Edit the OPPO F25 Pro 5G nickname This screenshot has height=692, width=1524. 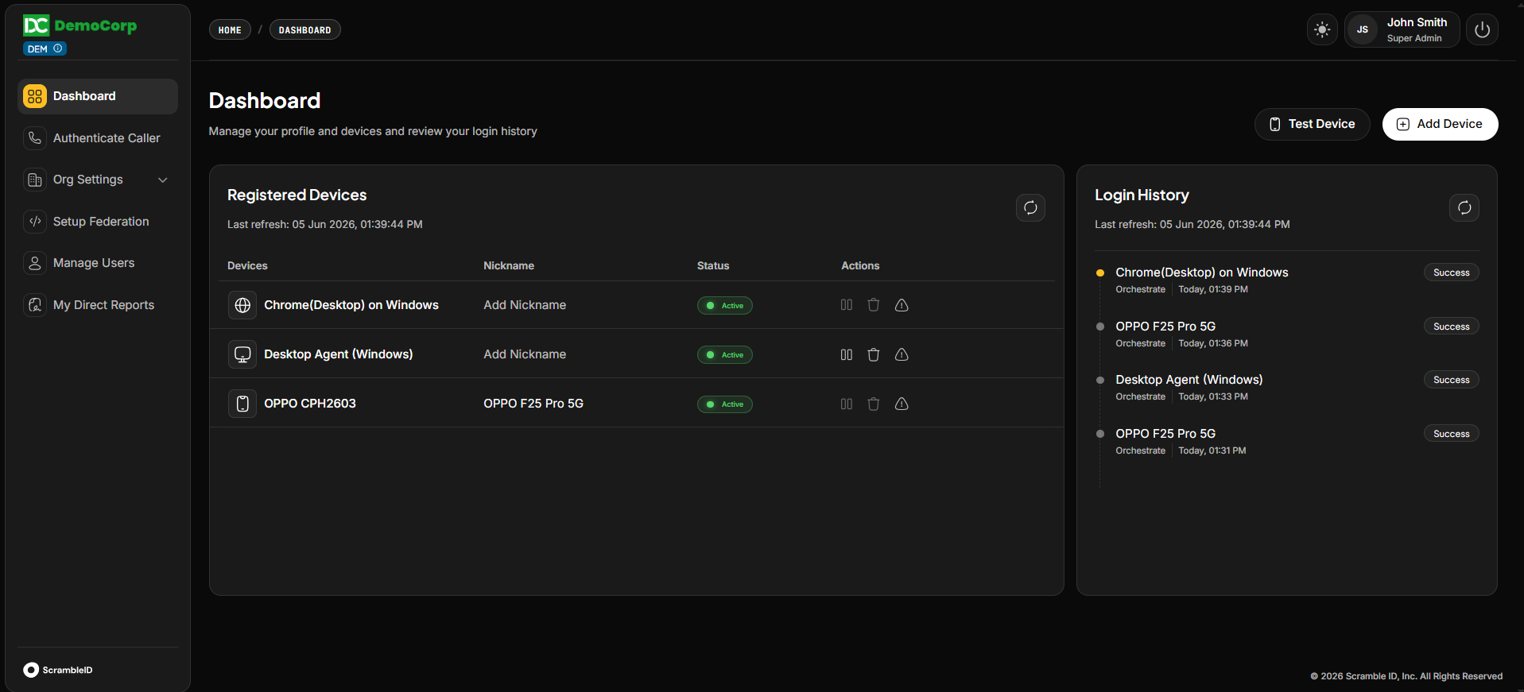(x=533, y=404)
